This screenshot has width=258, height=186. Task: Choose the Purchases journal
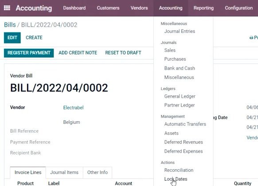175,59
